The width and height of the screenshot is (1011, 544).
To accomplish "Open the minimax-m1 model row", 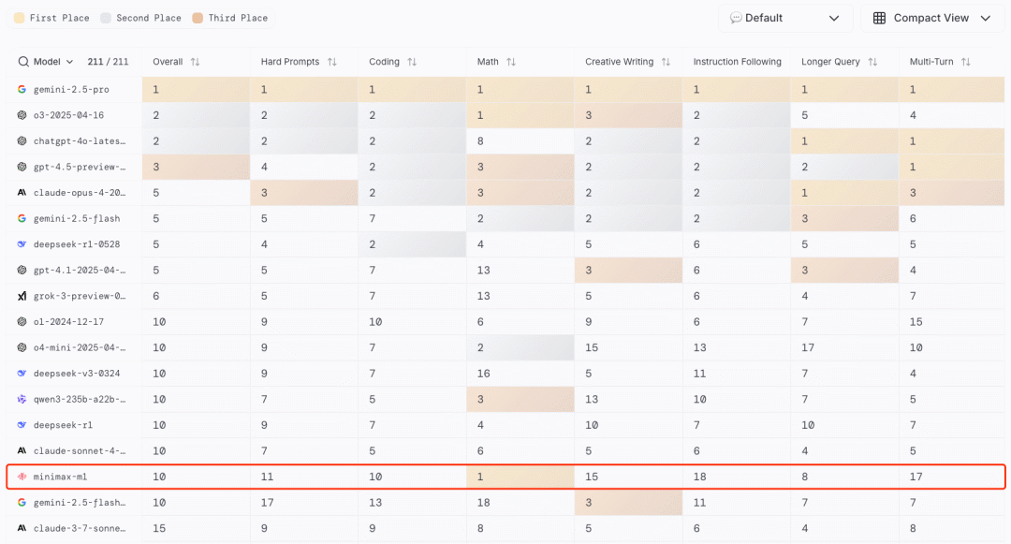I will tap(505, 477).
